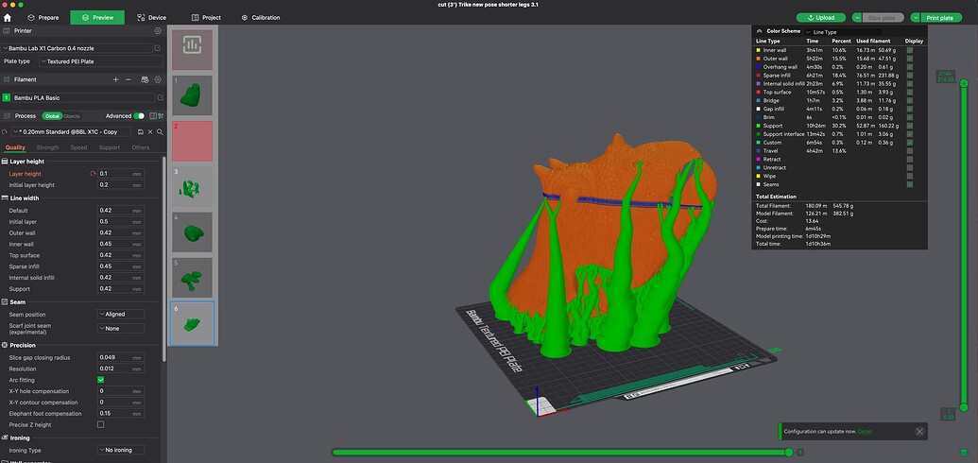
Task: Open the process preset dropdown
Action: pyautogui.click(x=71, y=132)
